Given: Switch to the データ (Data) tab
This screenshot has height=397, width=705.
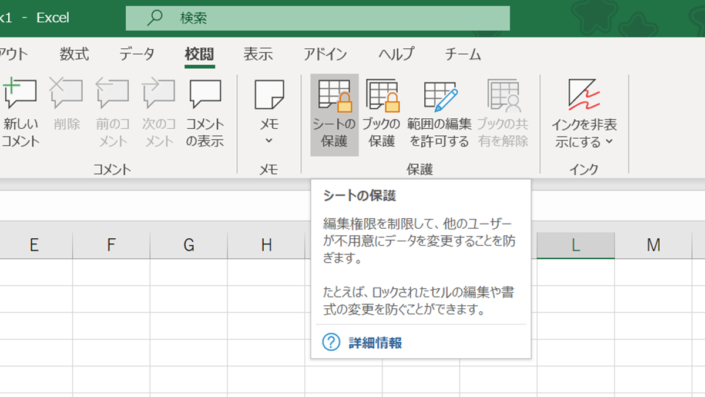Looking at the screenshot, I should click(x=137, y=55).
